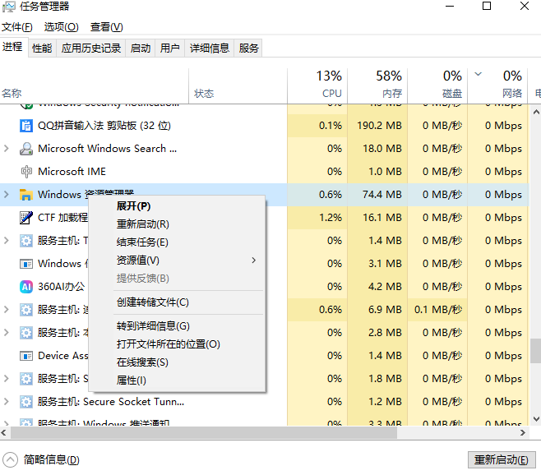Sort by the 内存 column header

[x=377, y=86]
